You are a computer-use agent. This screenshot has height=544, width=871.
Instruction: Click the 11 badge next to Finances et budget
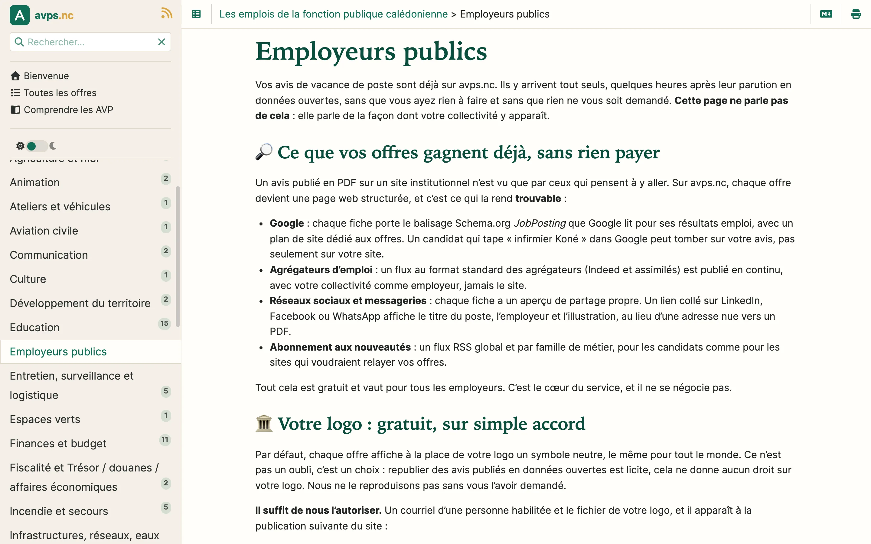pos(165,439)
